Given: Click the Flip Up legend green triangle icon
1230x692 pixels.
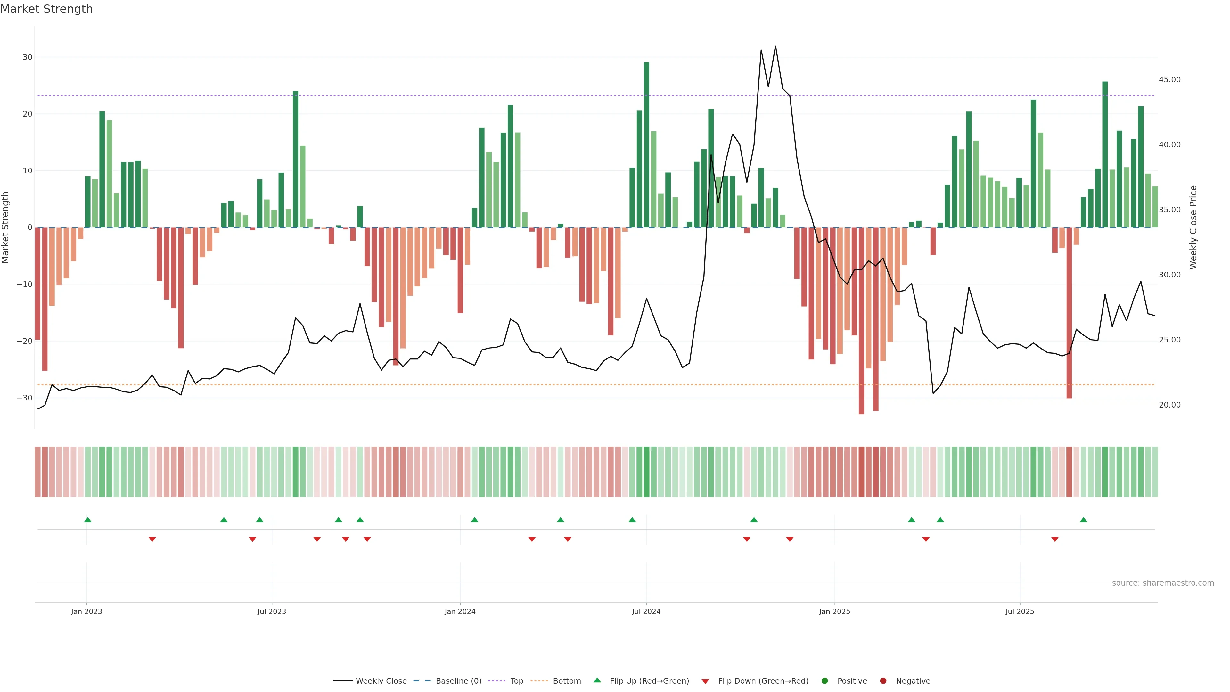Looking at the screenshot, I should point(597,680).
